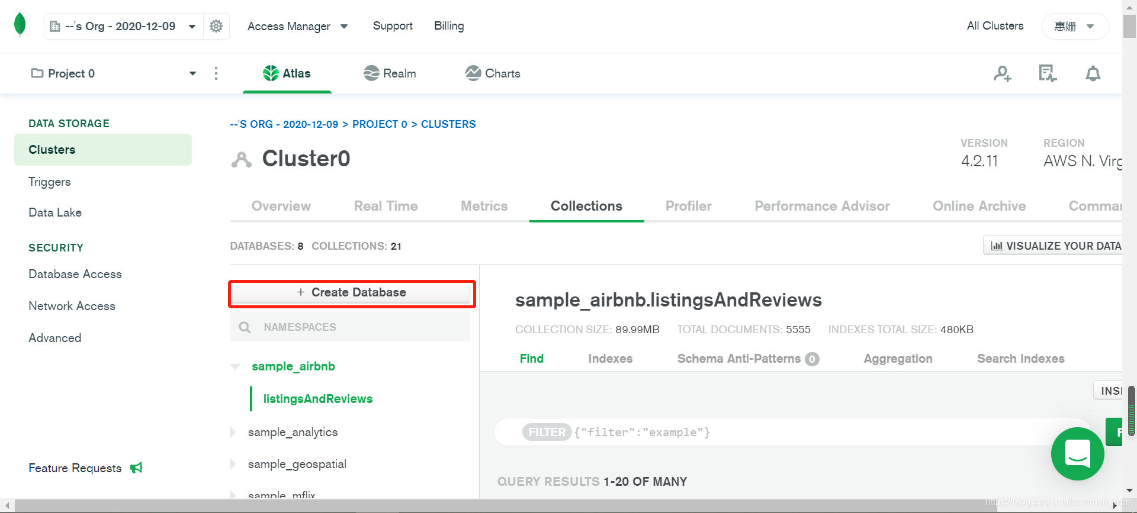The width and height of the screenshot is (1137, 513).
Task: Open the project activity feed icon
Action: pos(1048,73)
